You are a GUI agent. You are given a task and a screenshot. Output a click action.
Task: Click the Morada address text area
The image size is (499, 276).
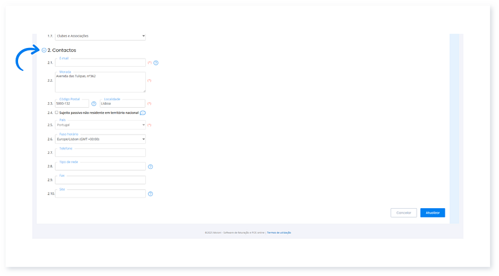(100, 82)
